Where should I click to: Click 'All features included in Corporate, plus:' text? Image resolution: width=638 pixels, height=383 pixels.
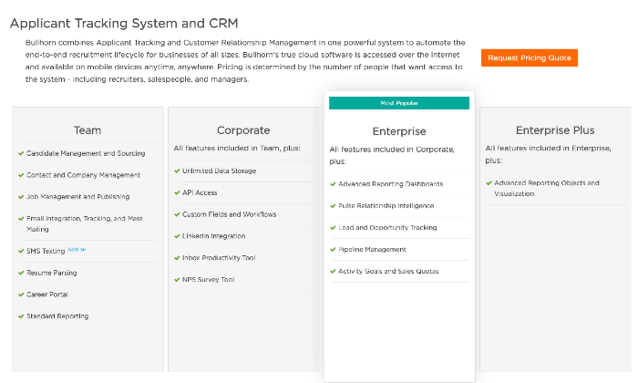pyautogui.click(x=392, y=155)
